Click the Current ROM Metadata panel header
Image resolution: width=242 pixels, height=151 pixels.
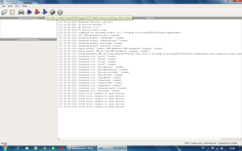(x=28, y=40)
